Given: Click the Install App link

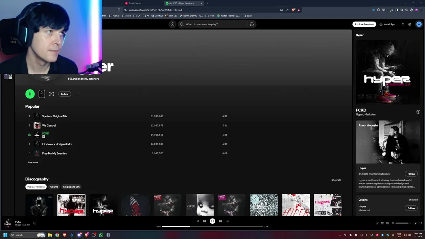Looking at the screenshot, I should click(x=387, y=24).
